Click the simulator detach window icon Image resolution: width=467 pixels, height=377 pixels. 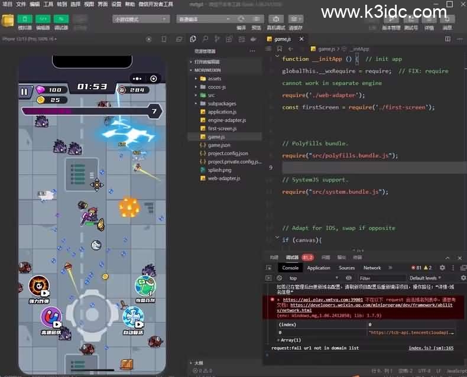[x=179, y=40]
